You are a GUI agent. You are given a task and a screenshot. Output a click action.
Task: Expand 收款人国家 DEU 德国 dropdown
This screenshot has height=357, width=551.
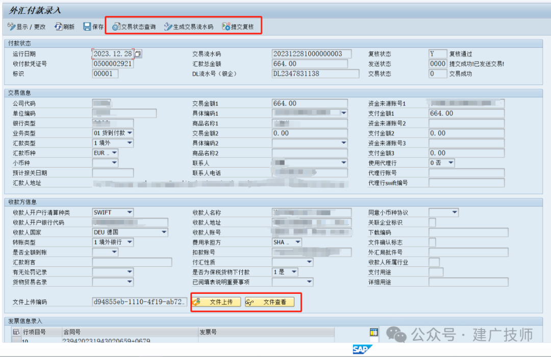click(164, 232)
